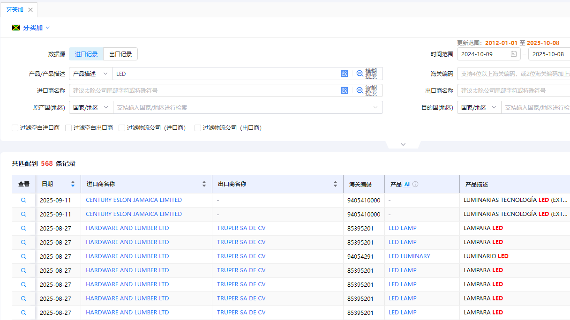Click the TRUPER SA DE CV exporter link
Viewport: 570px width, 320px height.
(x=242, y=228)
